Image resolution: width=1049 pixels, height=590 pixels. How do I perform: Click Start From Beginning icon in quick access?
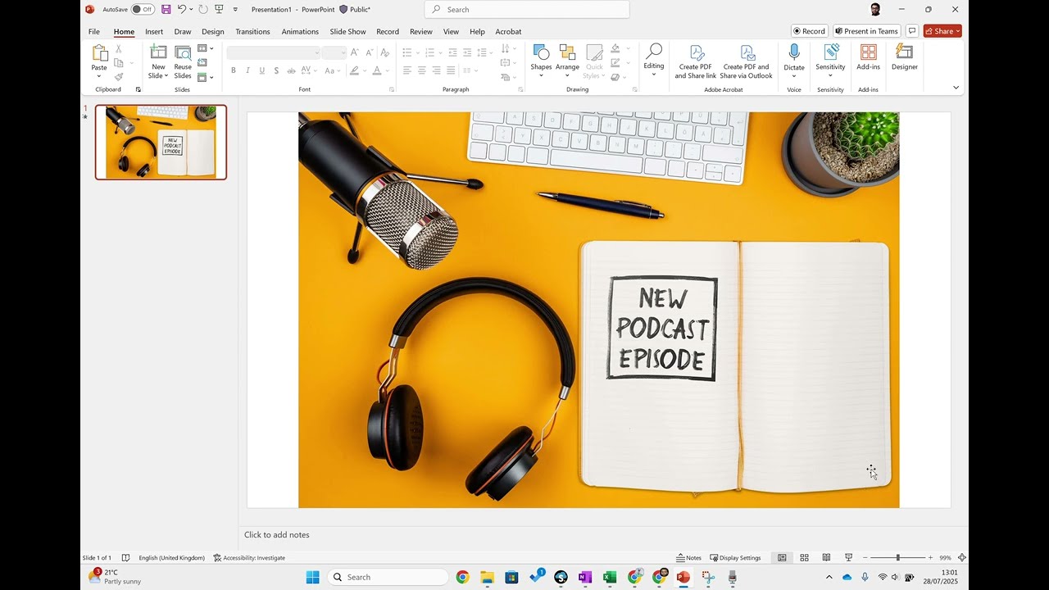click(219, 9)
